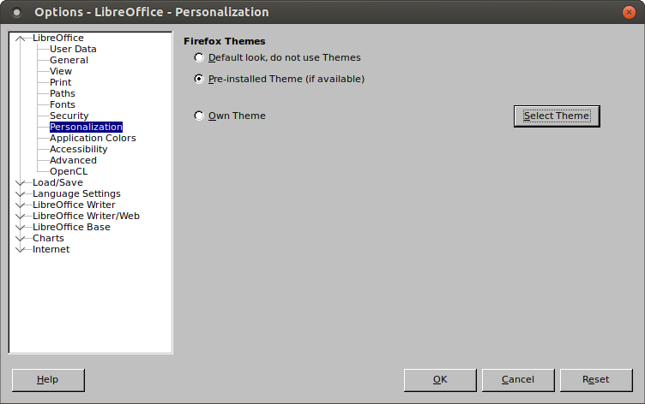Image resolution: width=645 pixels, height=404 pixels.
Task: Select the Language Settings label
Action: pos(76,193)
